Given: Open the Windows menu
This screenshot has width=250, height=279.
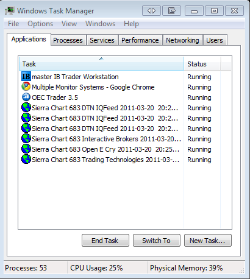Looking at the screenshot, I should (x=100, y=24).
